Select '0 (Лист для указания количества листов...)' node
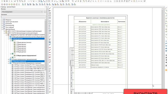Screen dimensions: 168x94 point(28,37)
